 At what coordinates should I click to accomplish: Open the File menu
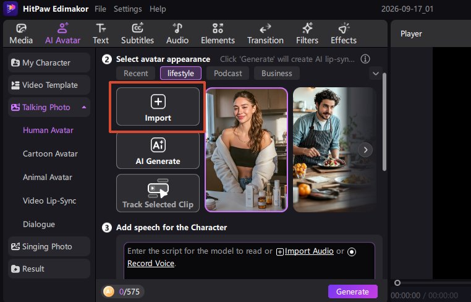click(100, 9)
